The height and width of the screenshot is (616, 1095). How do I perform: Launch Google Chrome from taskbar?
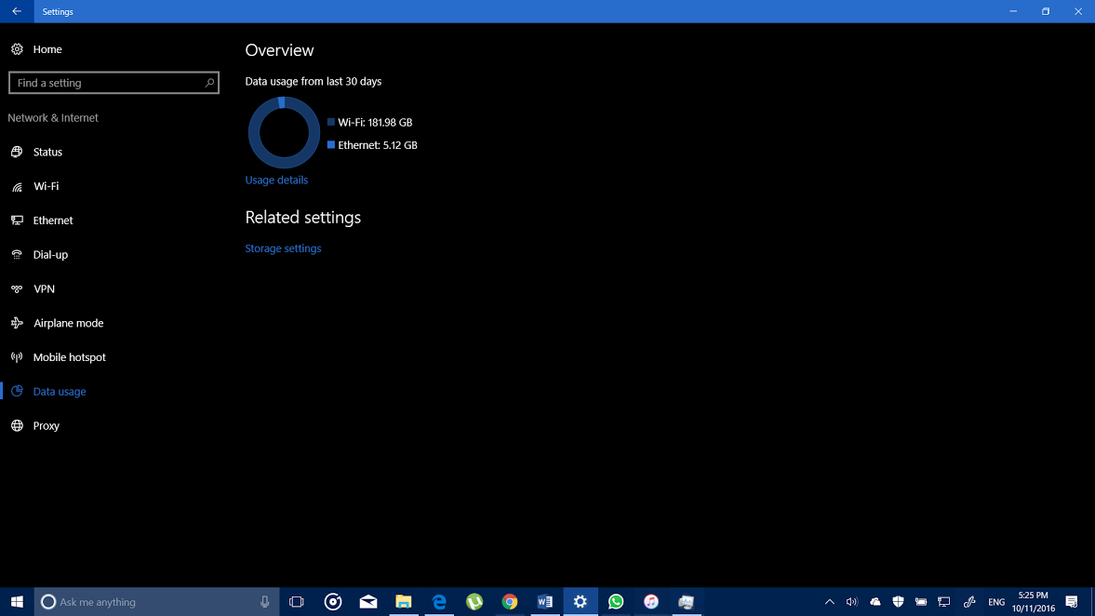pos(510,602)
